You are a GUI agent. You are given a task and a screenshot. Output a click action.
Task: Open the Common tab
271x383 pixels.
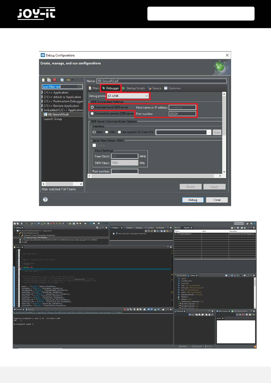point(173,88)
